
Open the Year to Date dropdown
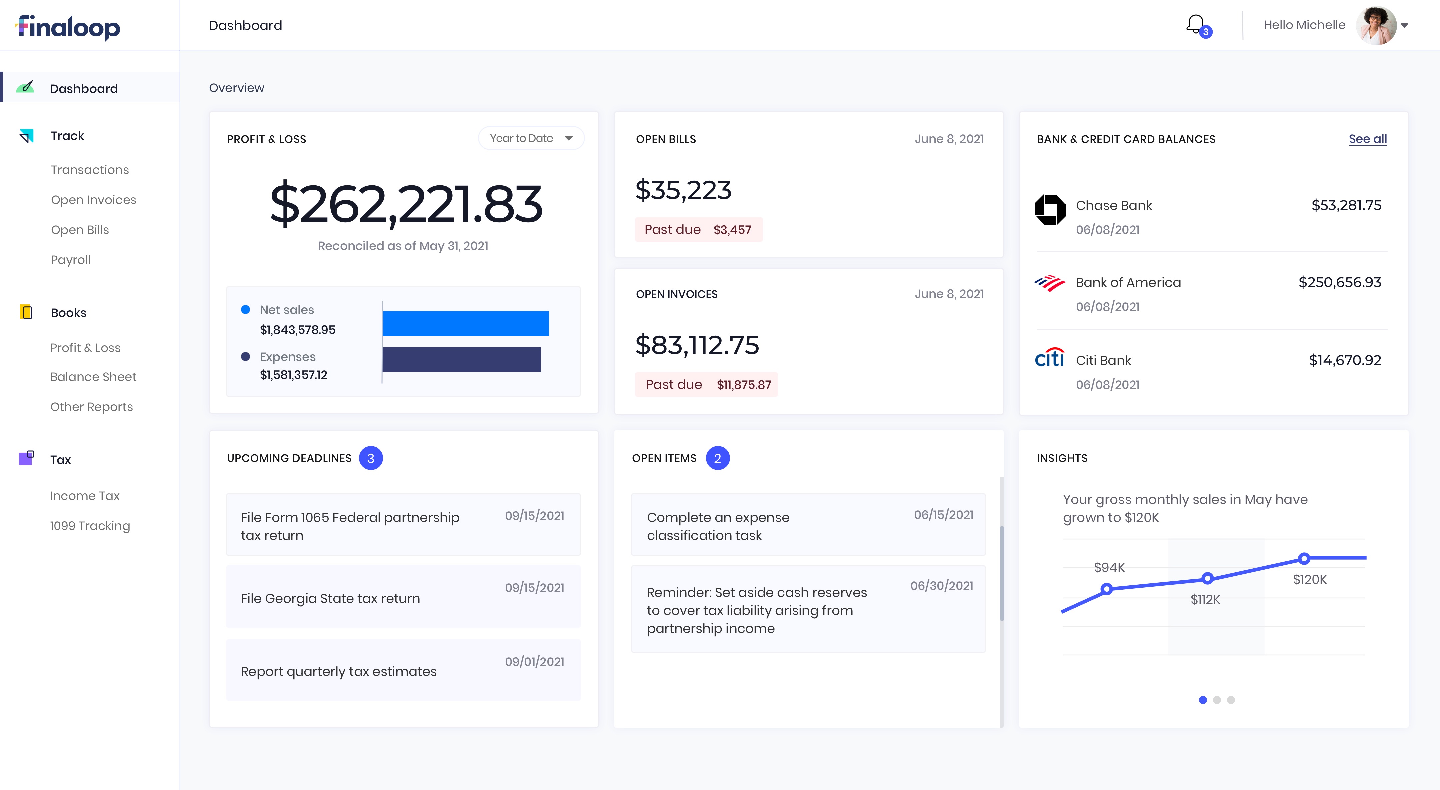[530, 138]
